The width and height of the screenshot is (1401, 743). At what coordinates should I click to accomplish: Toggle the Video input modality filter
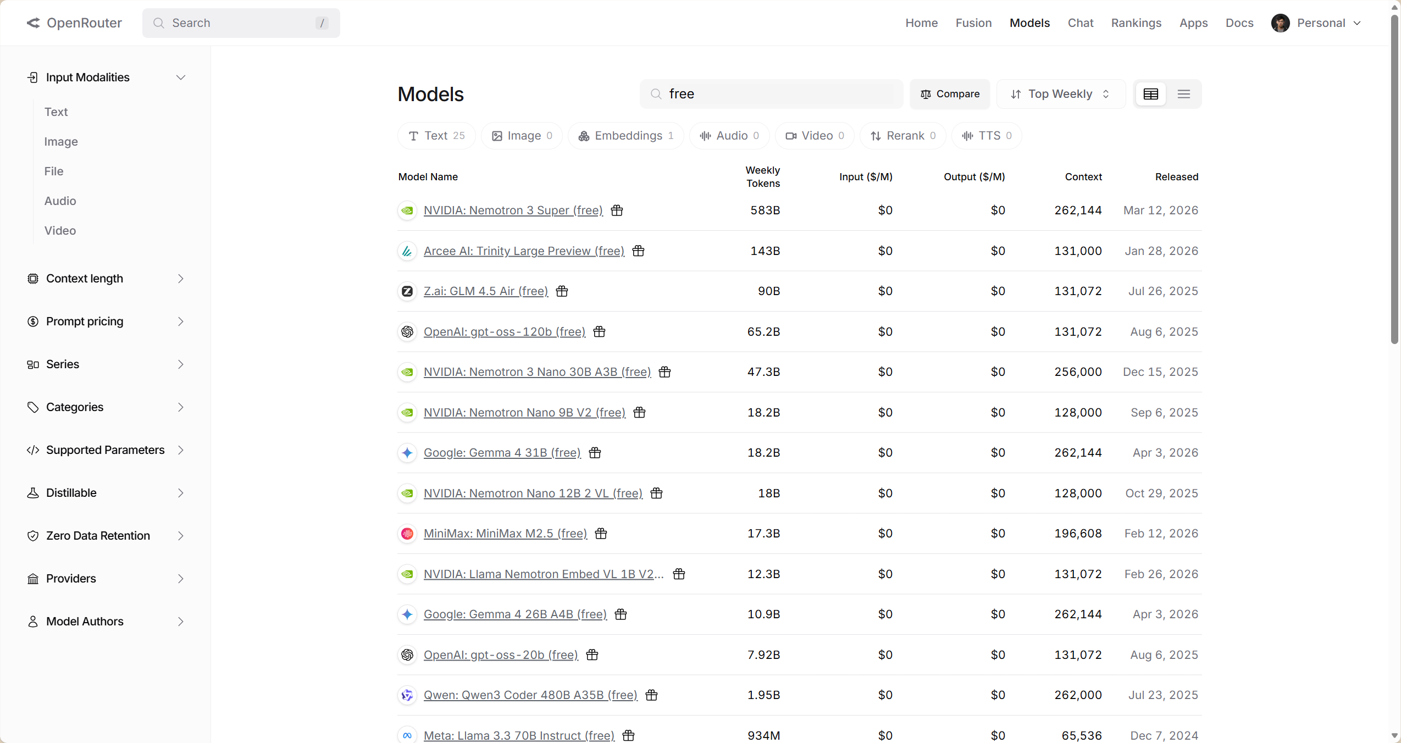coord(60,231)
